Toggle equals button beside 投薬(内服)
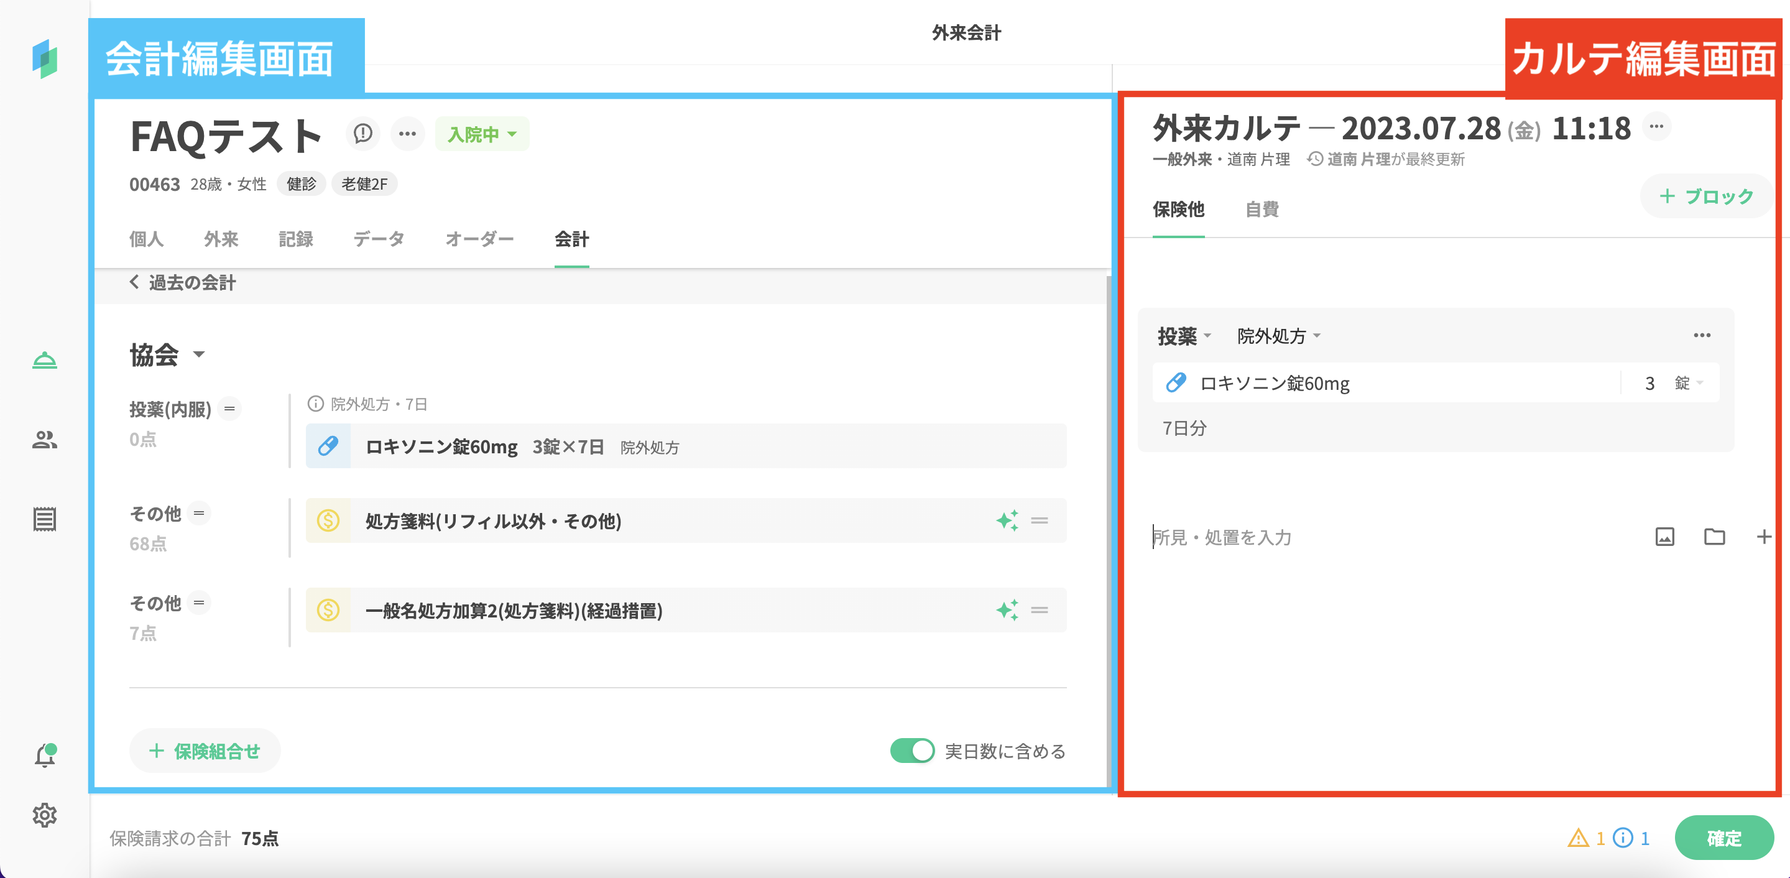This screenshot has height=878, width=1790. [229, 409]
